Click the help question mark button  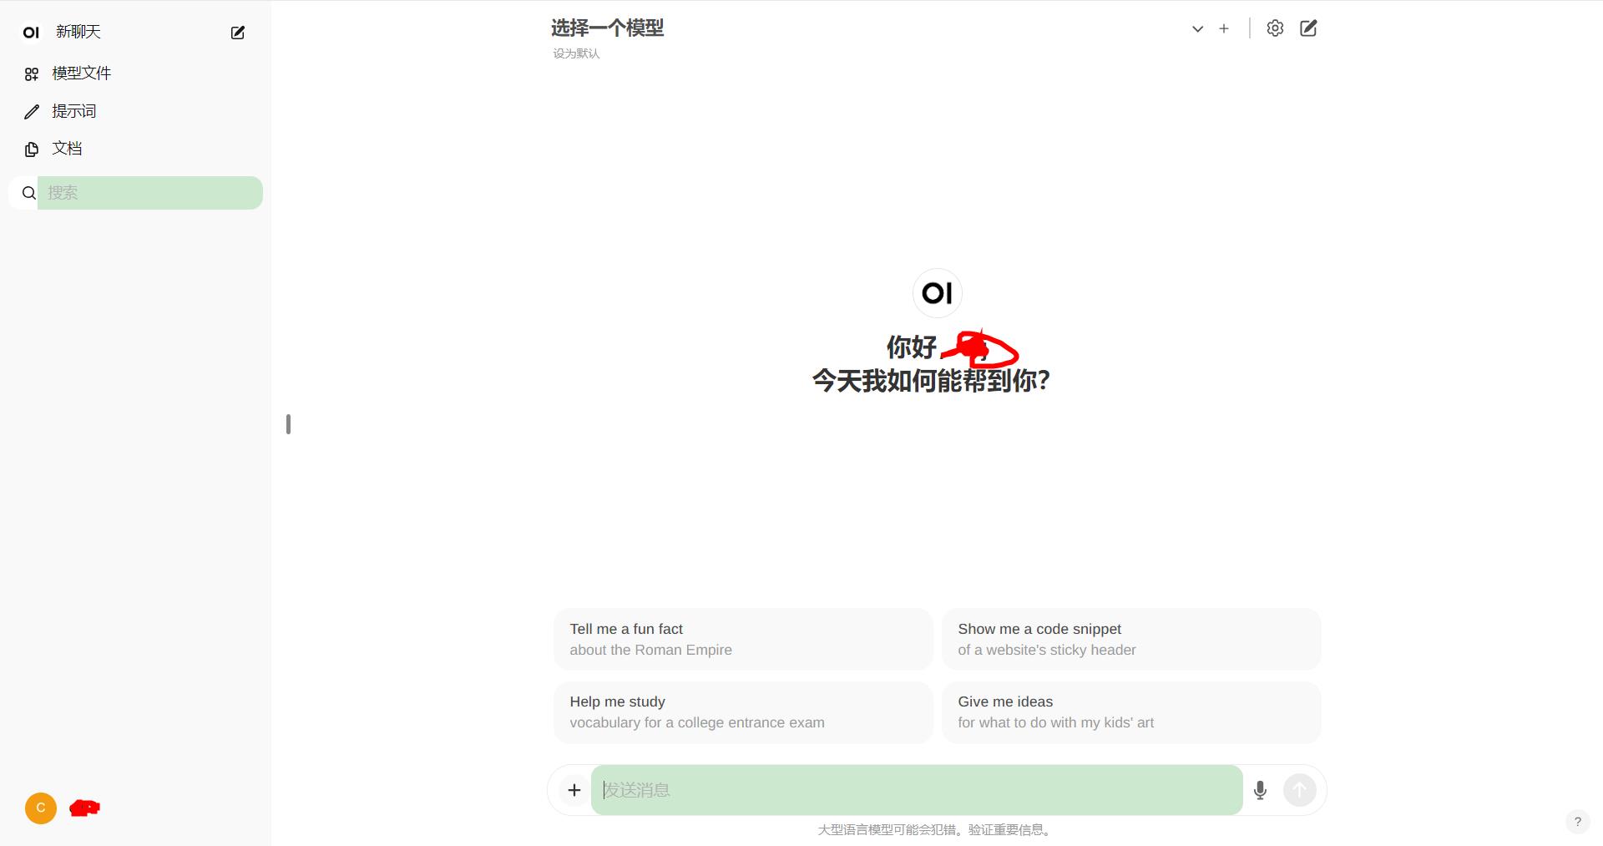tap(1577, 821)
